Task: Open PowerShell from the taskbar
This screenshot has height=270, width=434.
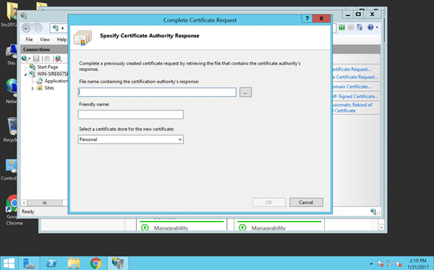Action: click(x=51, y=264)
